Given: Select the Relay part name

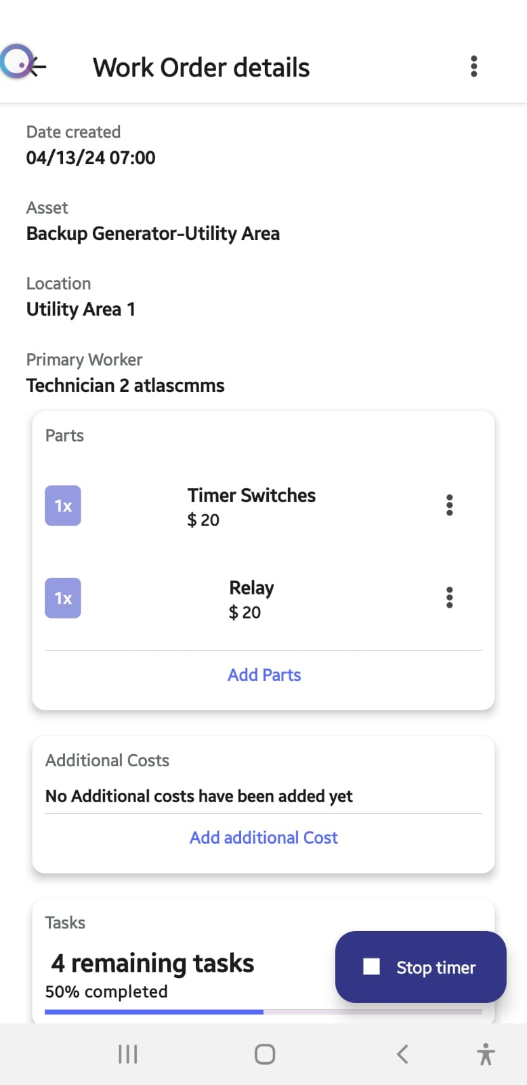Looking at the screenshot, I should (x=251, y=587).
